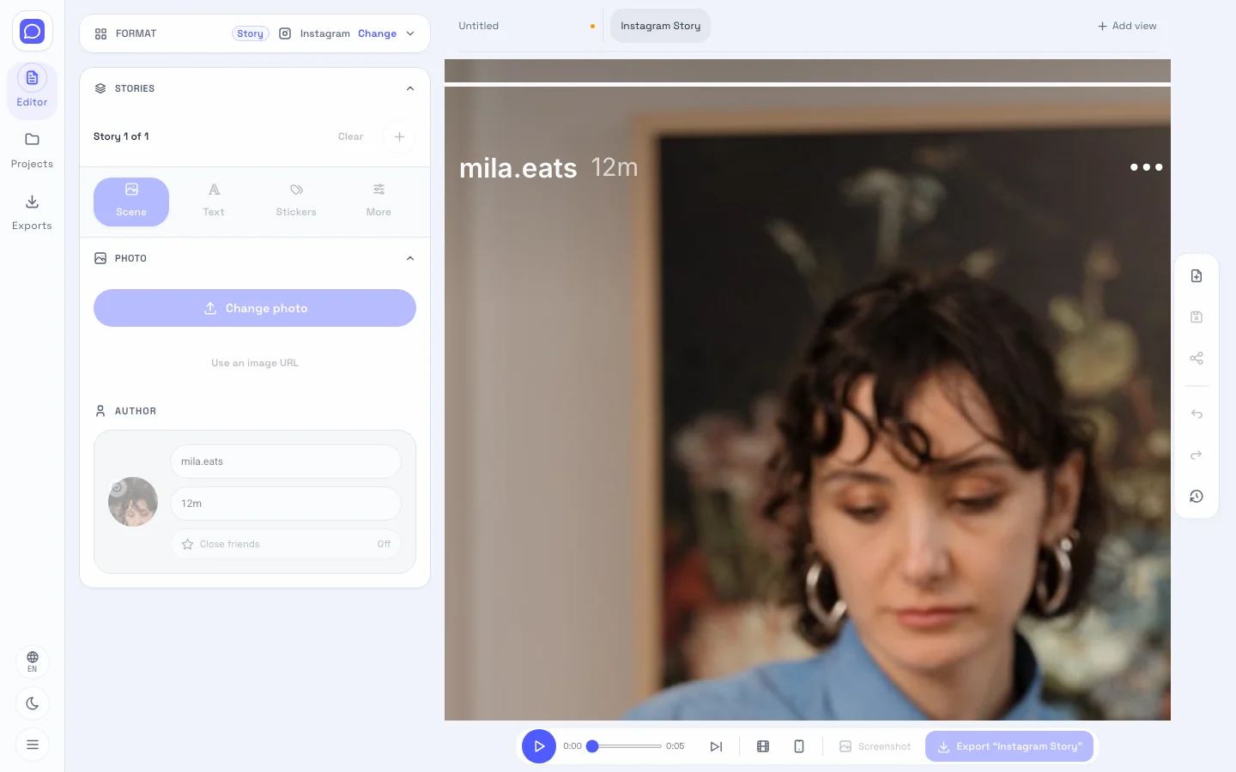Image resolution: width=1236 pixels, height=772 pixels.
Task: Click the film strip video icon
Action: pos(763,746)
